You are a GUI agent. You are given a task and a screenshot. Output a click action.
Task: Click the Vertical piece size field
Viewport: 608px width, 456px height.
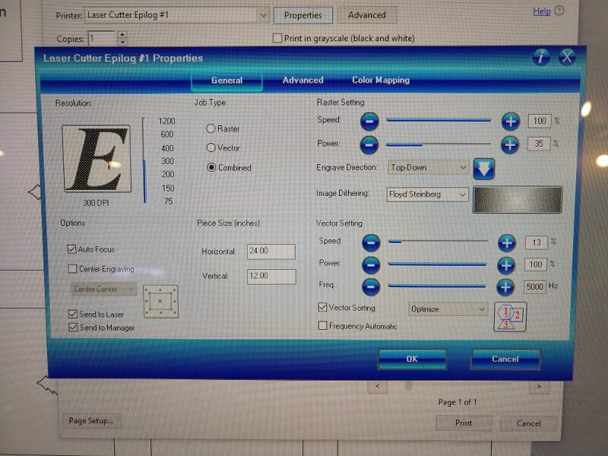[271, 277]
